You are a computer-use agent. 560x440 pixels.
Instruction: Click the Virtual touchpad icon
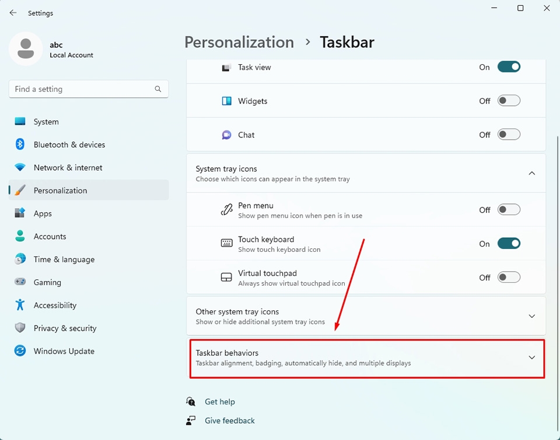point(226,277)
